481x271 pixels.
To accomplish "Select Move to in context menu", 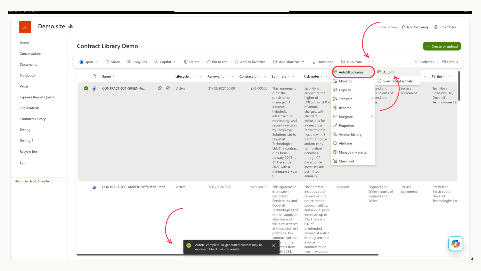I will (x=353, y=81).
